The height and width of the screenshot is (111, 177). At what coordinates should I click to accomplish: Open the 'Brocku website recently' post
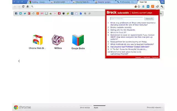[121, 27]
